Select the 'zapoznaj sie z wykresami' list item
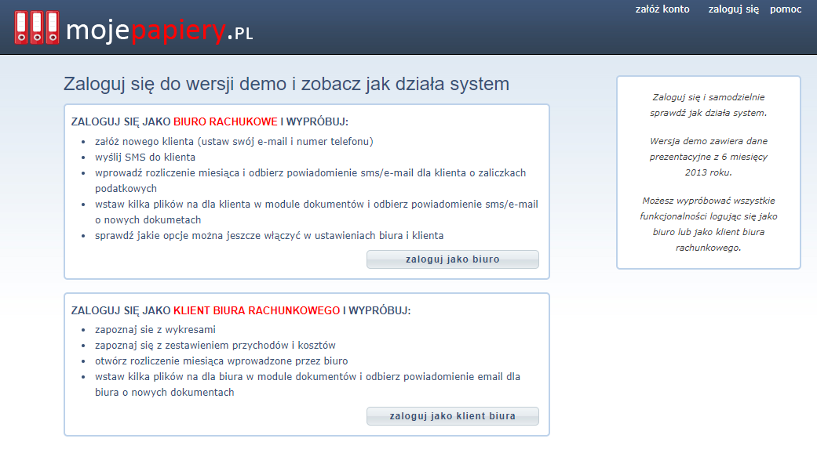The width and height of the screenshot is (817, 453). 155,330
